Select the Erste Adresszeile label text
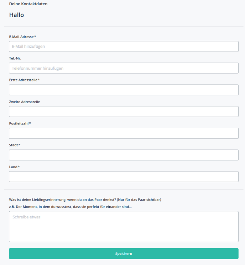This screenshot has width=245, height=265. [24, 80]
